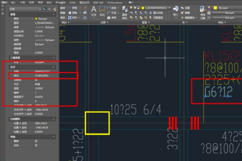Click the 圆角 fillet tool
Image resolution: width=242 pixels, height=161 pixels.
pos(73,12)
